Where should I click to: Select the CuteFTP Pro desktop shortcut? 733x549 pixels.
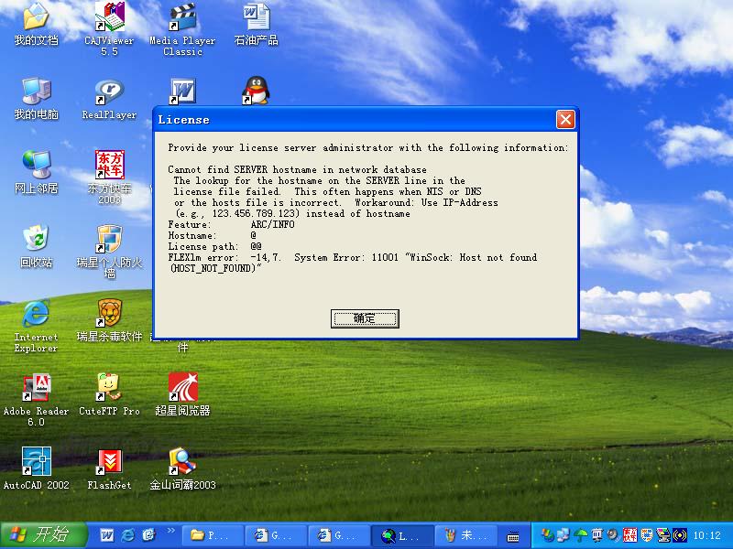click(x=109, y=395)
